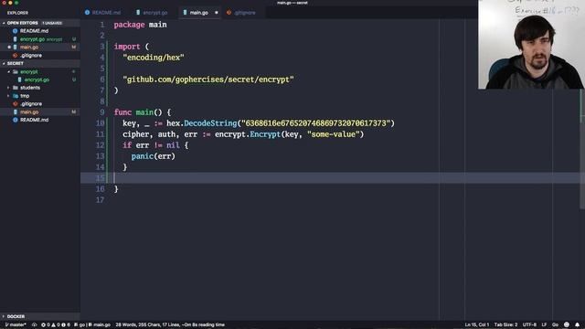Image resolution: width=585 pixels, height=329 pixels.
Task: Click the panic(err) statement
Action: [x=153, y=156]
